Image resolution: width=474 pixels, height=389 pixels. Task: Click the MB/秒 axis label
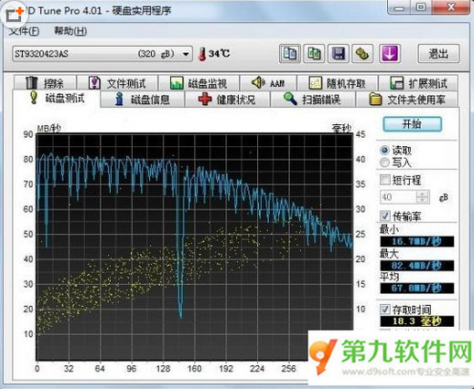click(x=49, y=129)
